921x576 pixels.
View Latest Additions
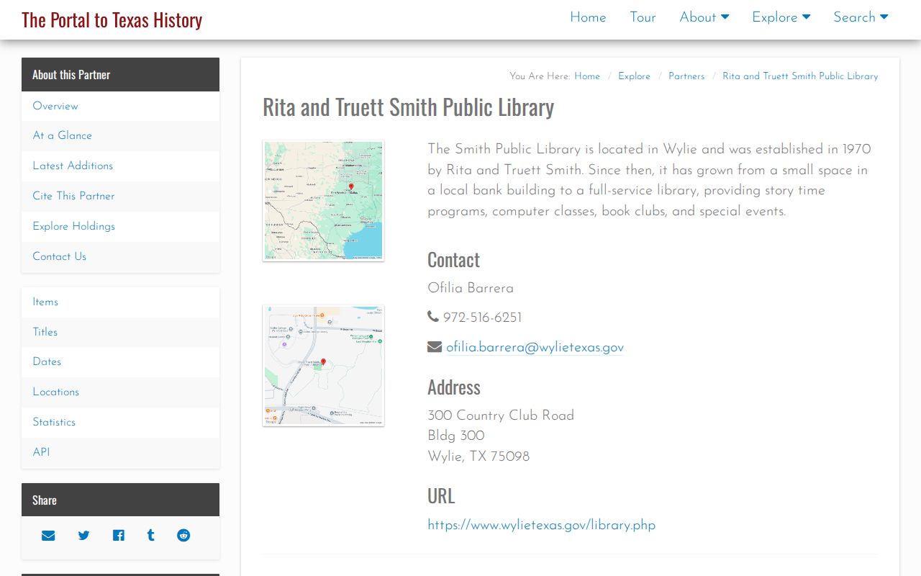(120, 166)
